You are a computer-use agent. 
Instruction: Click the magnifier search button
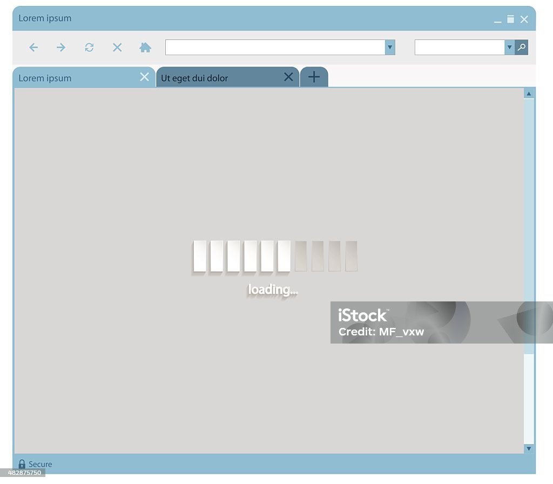pos(521,48)
